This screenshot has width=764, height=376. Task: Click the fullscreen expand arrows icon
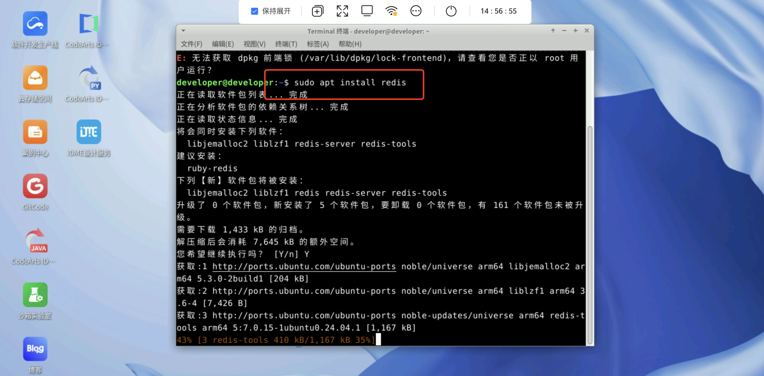(342, 11)
